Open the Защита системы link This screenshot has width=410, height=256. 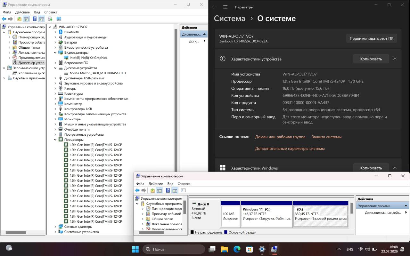click(326, 137)
